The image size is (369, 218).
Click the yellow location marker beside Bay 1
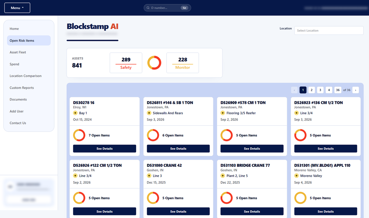(76, 113)
